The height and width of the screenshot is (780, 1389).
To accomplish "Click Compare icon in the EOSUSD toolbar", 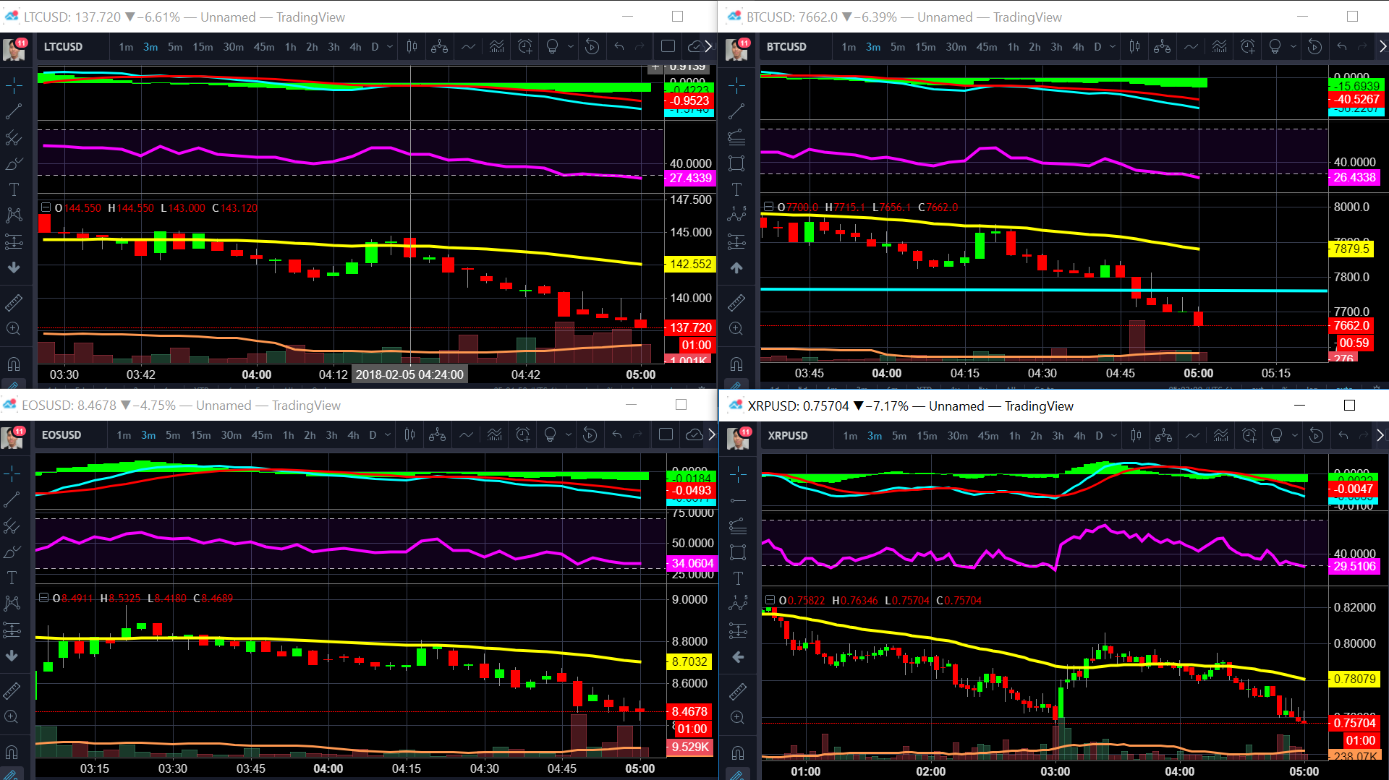I will click(437, 435).
